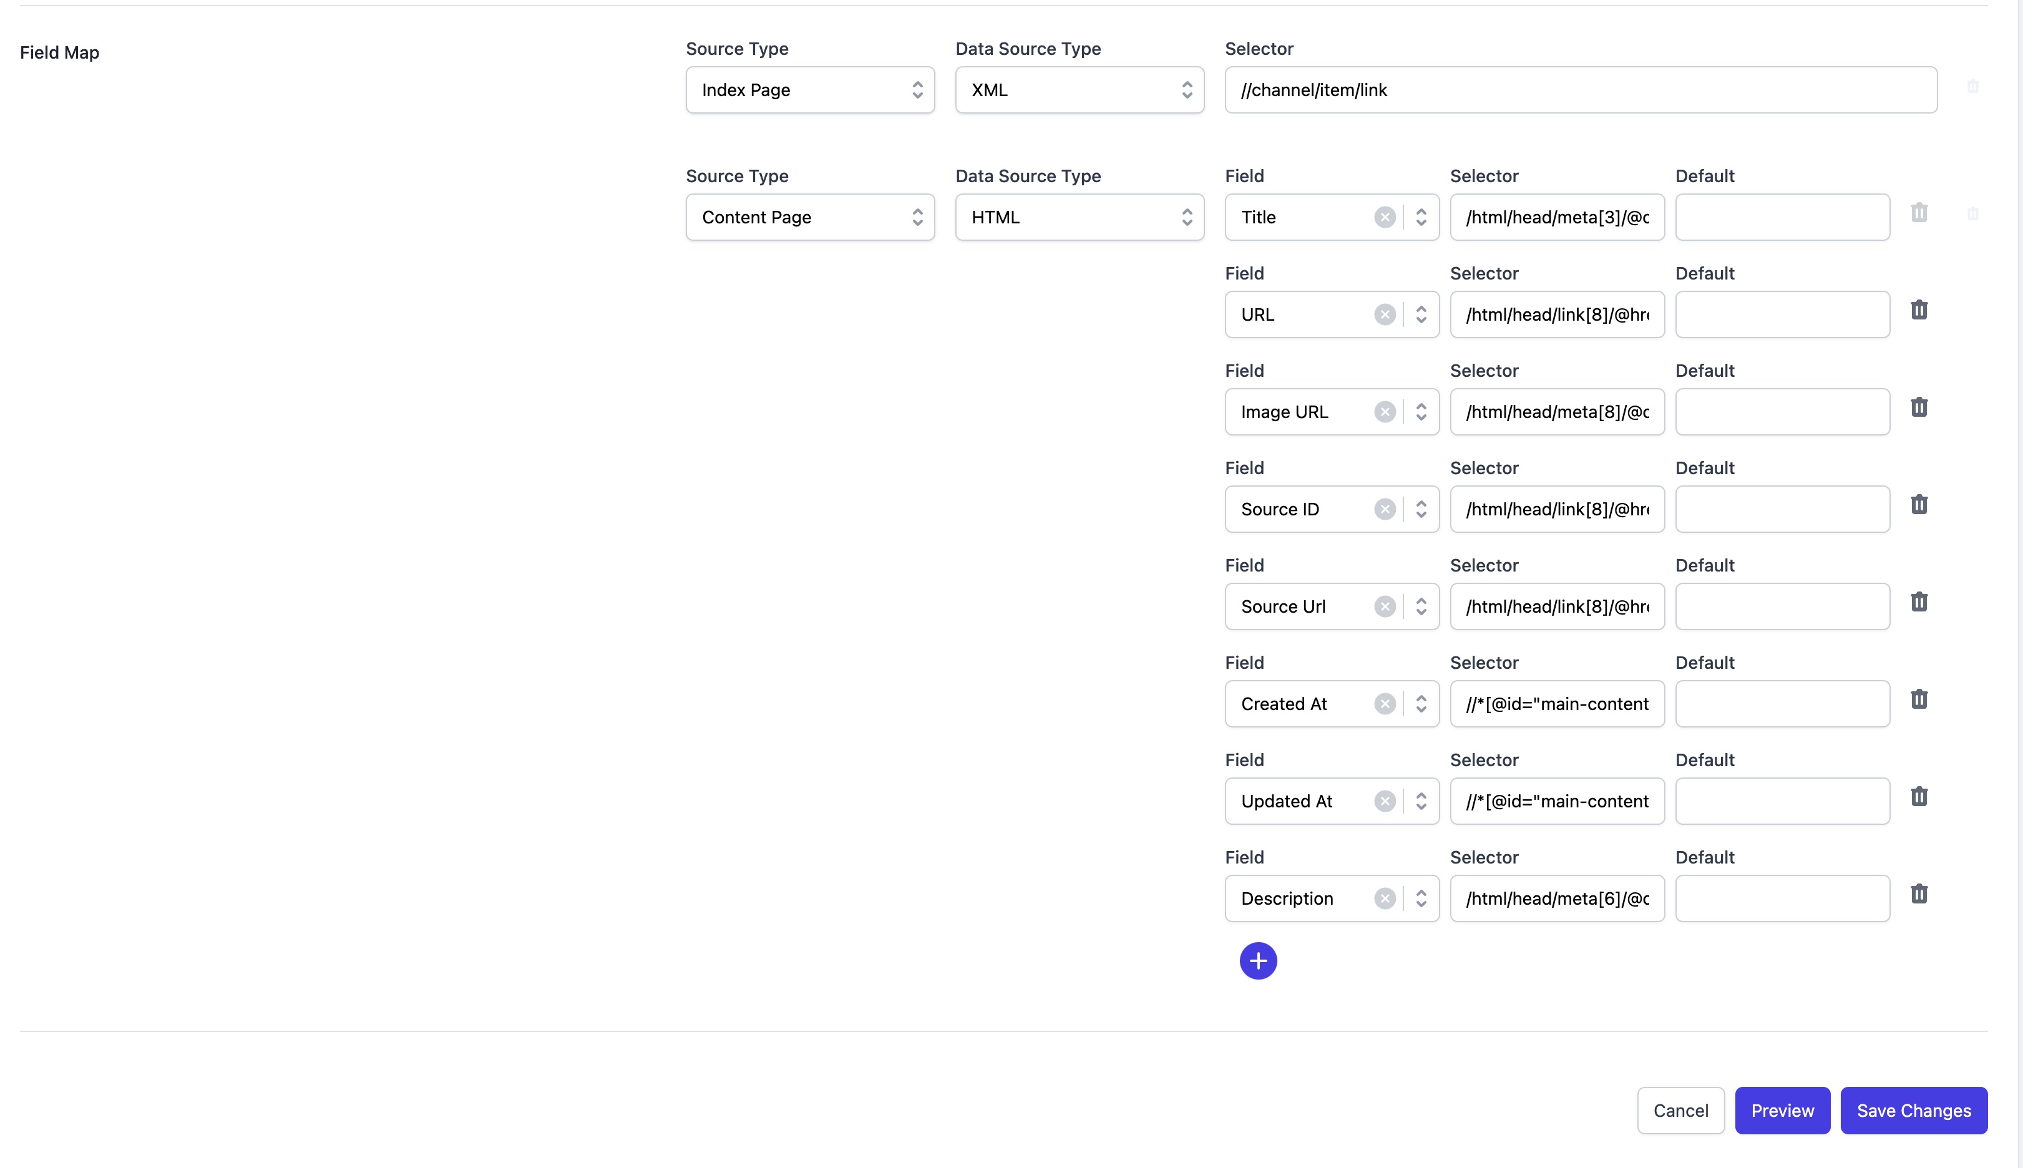Click the Save Changes button
Screen dimensions: 2023x1168
pos(1913,1110)
